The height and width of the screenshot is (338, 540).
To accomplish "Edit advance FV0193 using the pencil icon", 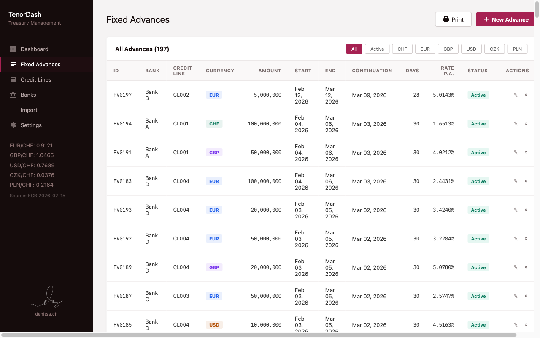I will [516, 210].
